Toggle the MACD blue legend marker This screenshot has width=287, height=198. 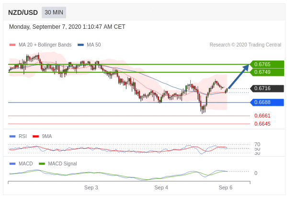pyautogui.click(x=12, y=164)
